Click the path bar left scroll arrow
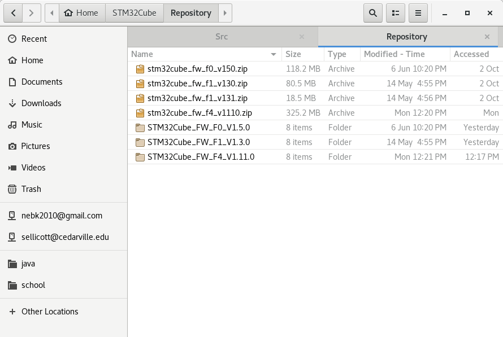 [52, 13]
